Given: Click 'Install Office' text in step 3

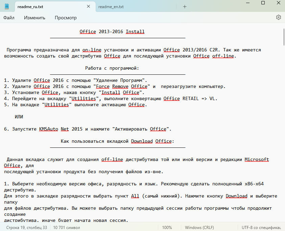Looking at the screenshot, I should click(x=120, y=92).
